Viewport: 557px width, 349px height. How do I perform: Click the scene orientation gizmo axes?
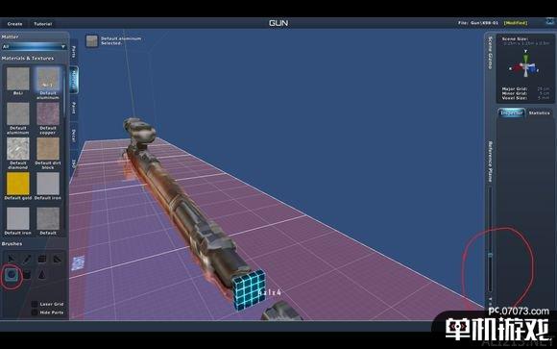click(525, 65)
